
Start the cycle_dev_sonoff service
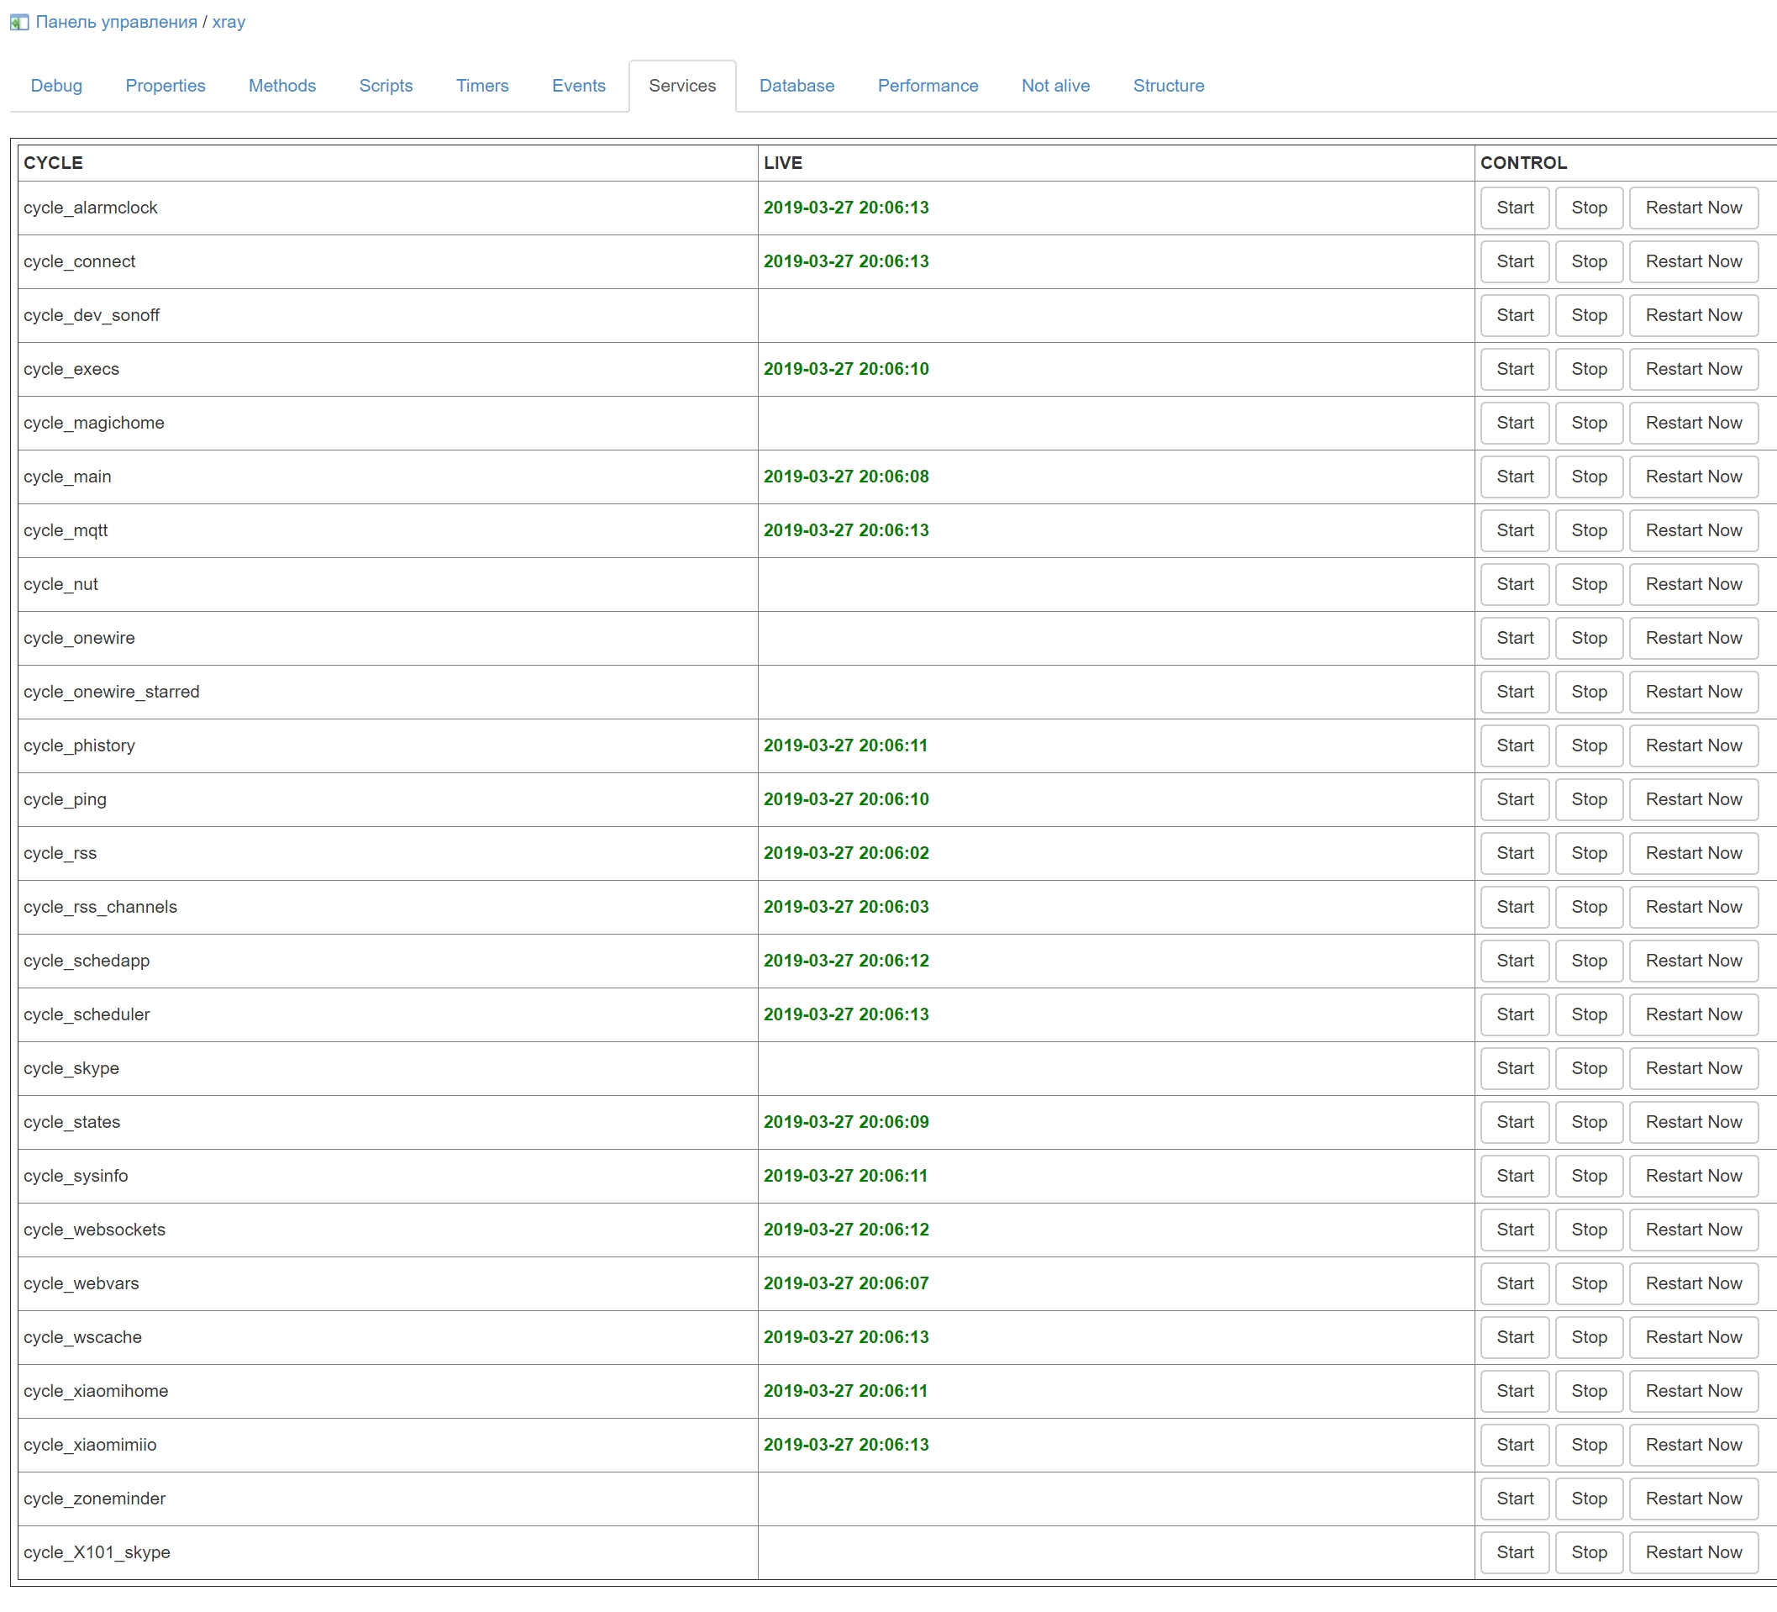(1514, 315)
